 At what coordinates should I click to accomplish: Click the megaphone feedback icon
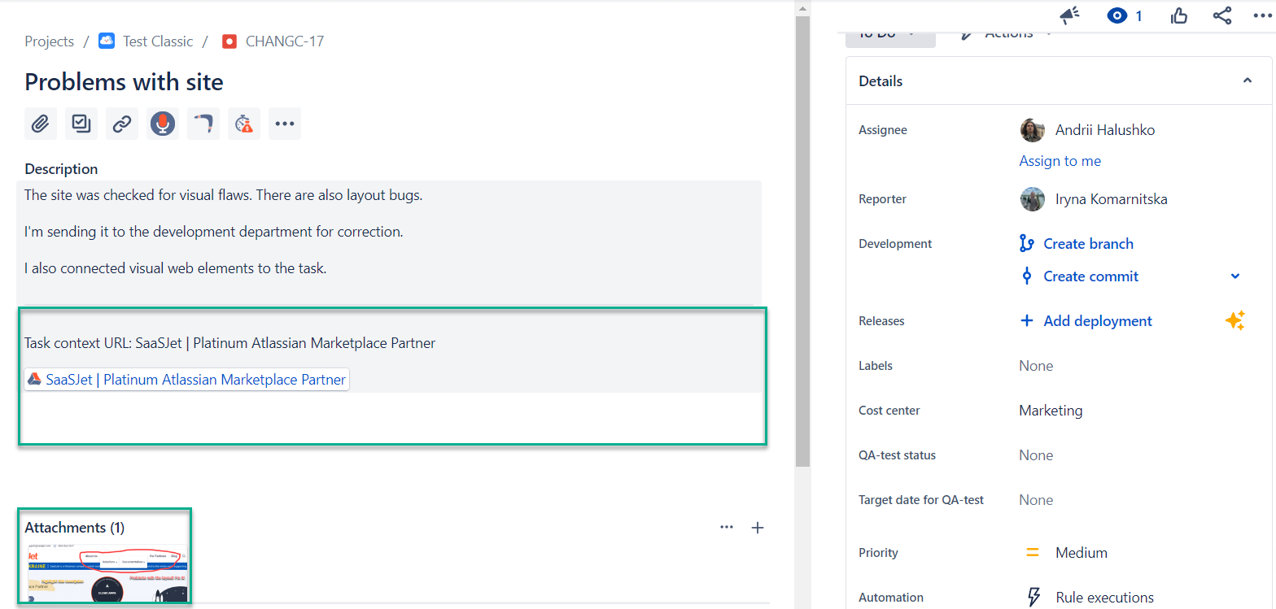1069,15
